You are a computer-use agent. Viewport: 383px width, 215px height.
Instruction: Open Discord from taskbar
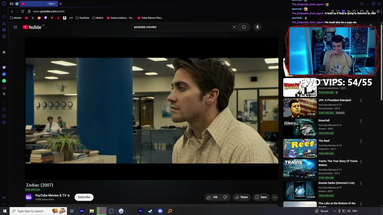click(x=160, y=211)
